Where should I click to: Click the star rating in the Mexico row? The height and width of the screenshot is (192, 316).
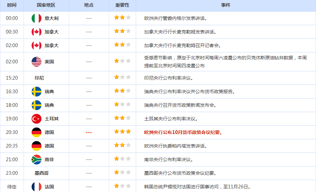(x=122, y=172)
